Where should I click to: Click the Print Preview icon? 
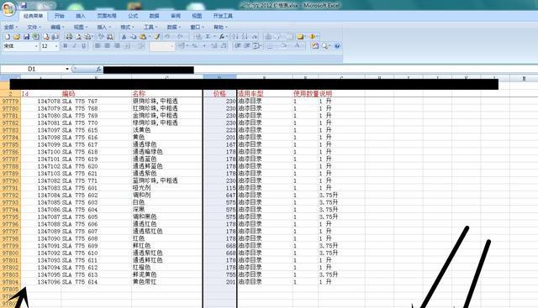(78, 37)
